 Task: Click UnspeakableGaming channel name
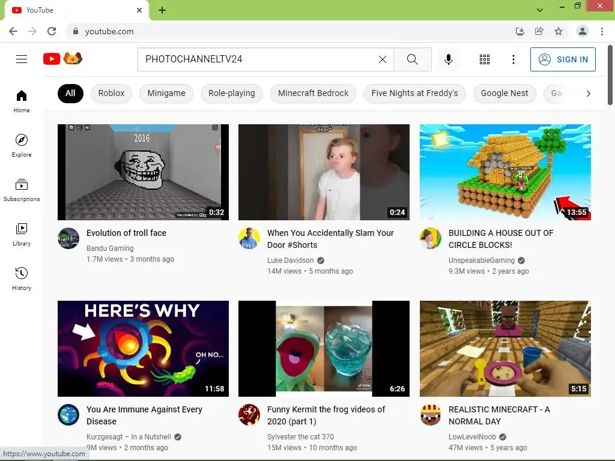(x=481, y=261)
